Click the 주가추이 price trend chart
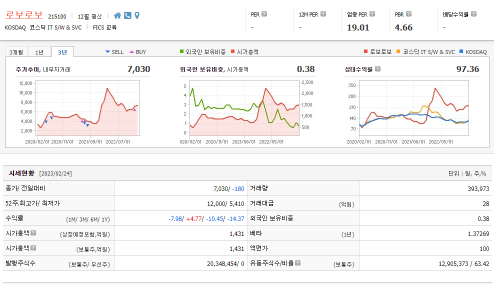The image size is (494, 284). (87, 108)
